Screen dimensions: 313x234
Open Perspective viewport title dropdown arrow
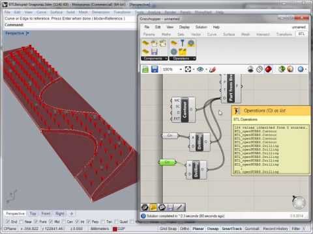coord(27,33)
